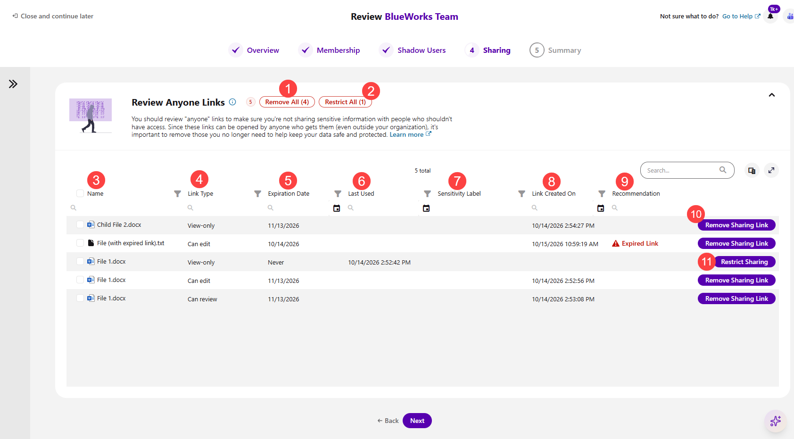Open the AI assistant sparkle button
Image resolution: width=794 pixels, height=439 pixels.
(776, 421)
